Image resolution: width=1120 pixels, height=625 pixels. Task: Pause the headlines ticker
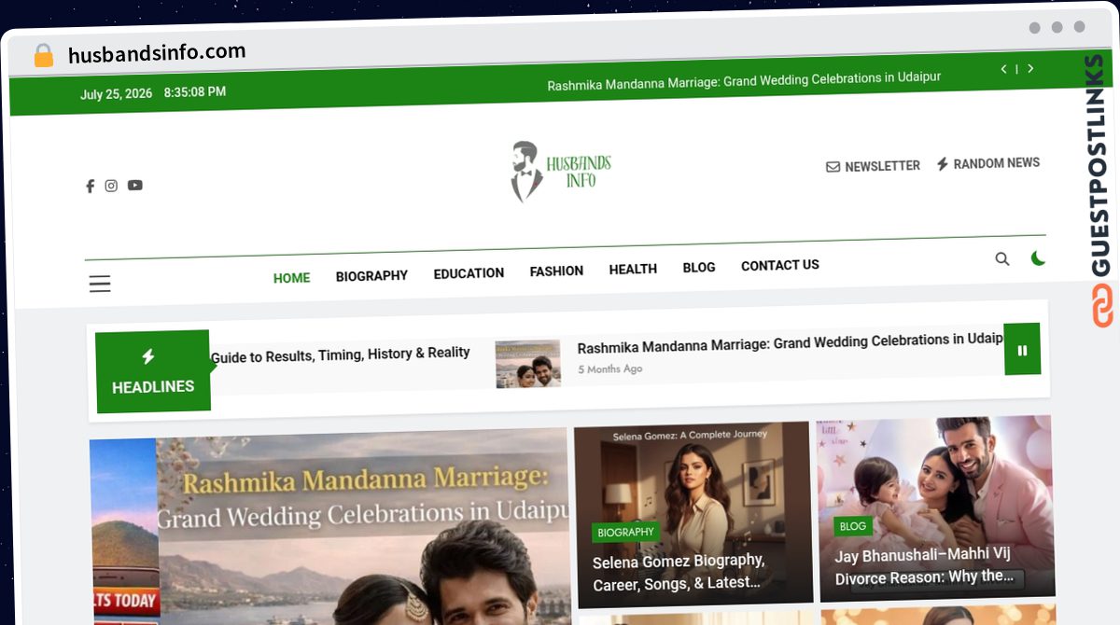[1022, 350]
